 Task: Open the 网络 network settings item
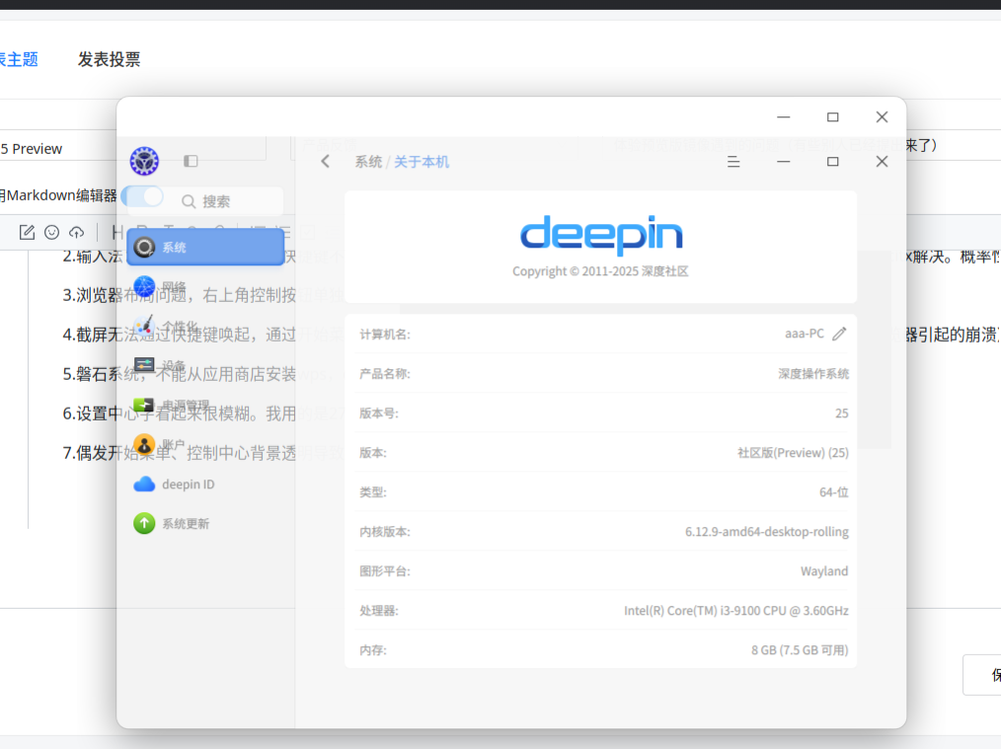point(205,286)
